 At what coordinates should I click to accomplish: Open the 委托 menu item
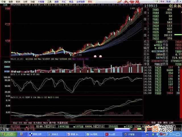pyautogui.click(x=90, y=2)
